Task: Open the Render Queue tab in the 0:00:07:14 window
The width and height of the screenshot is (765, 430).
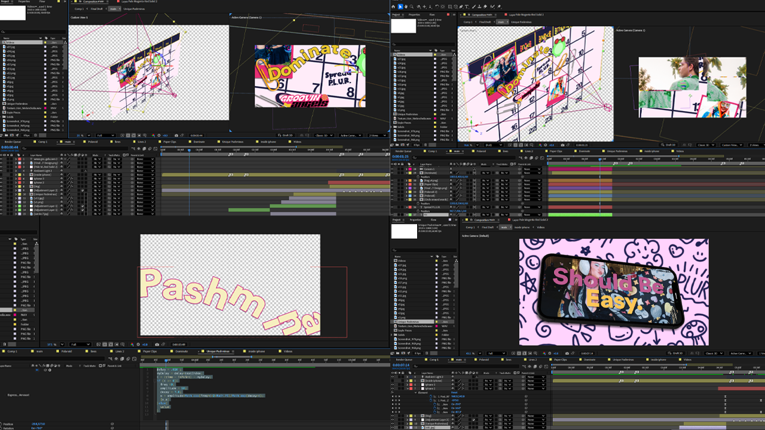Action: (404, 360)
